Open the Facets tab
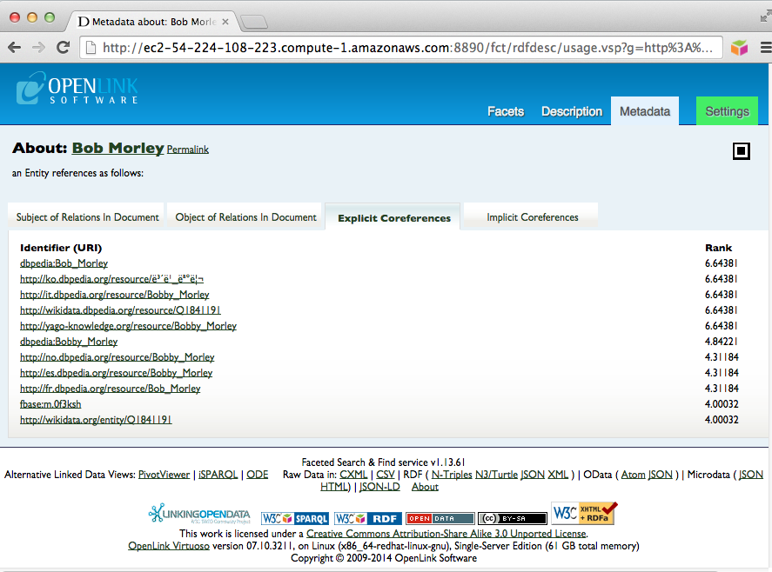 pyautogui.click(x=506, y=111)
